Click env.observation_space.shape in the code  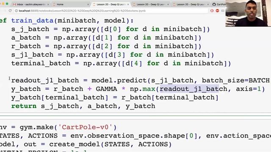point(127,136)
